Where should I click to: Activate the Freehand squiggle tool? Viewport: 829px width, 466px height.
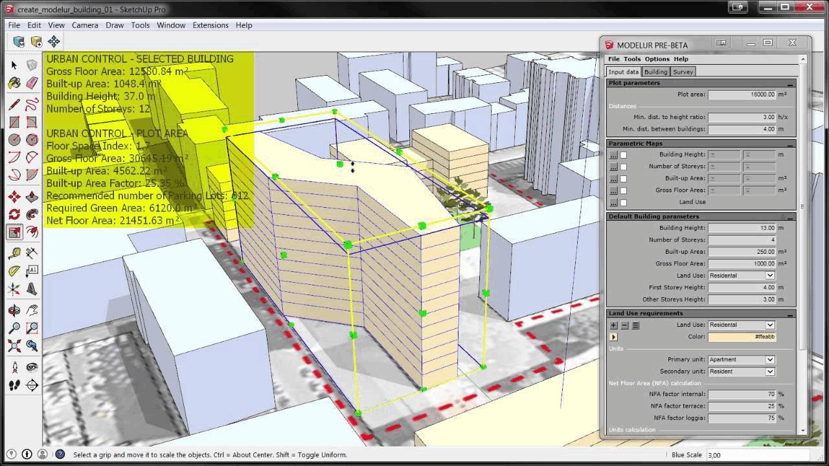pyautogui.click(x=32, y=104)
